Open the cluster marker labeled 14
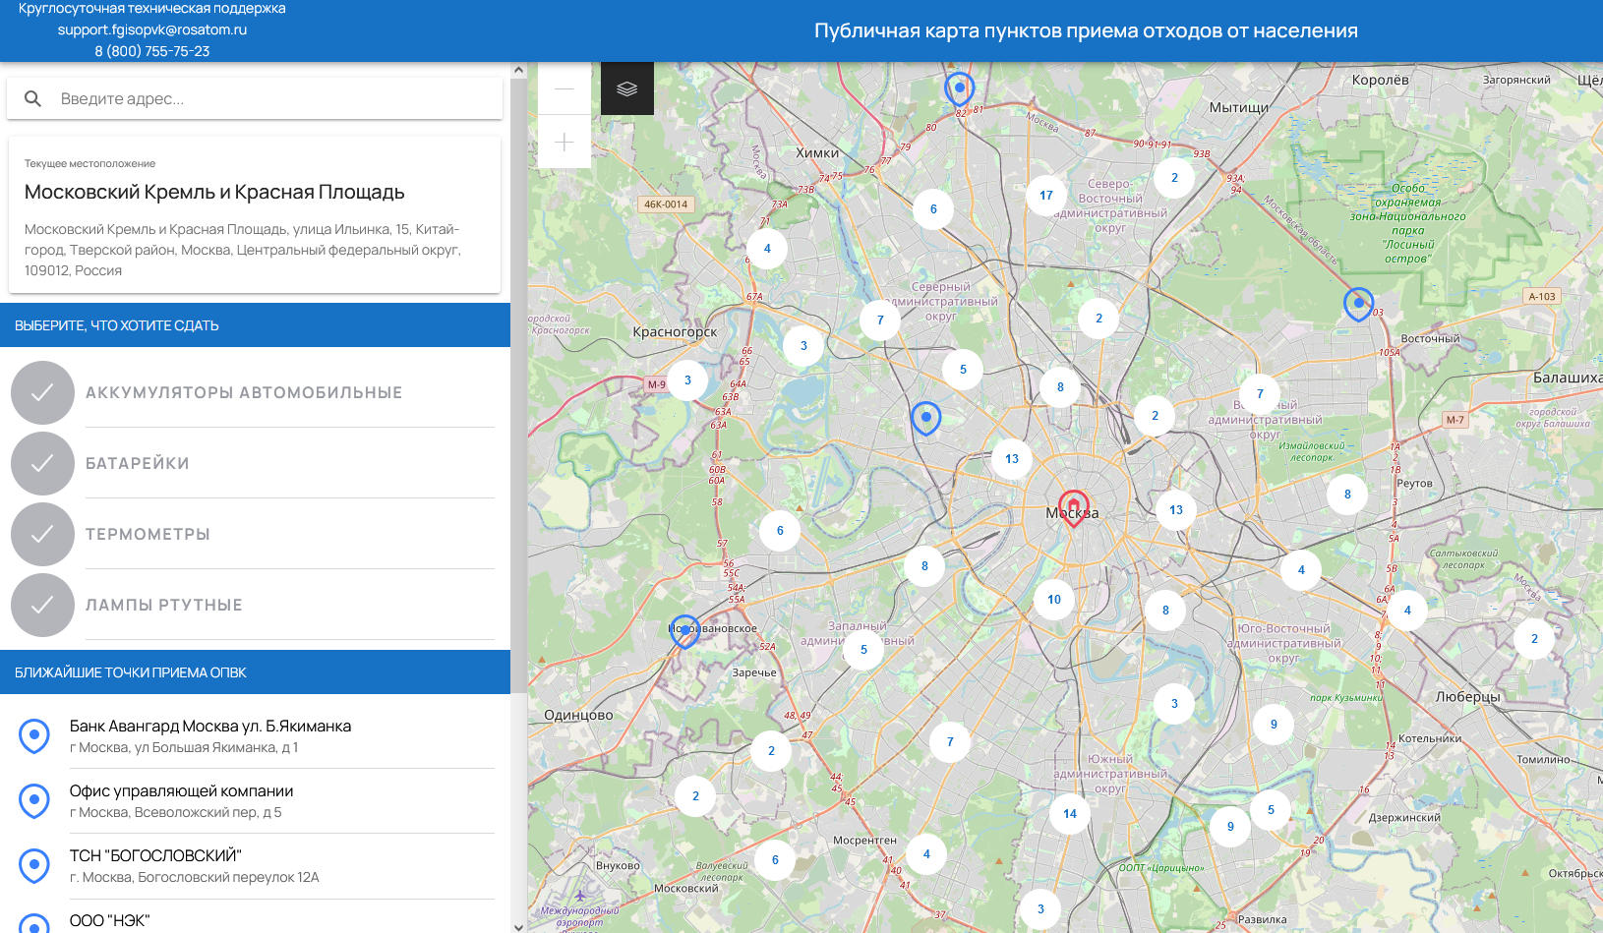This screenshot has height=933, width=1603. tap(1070, 814)
